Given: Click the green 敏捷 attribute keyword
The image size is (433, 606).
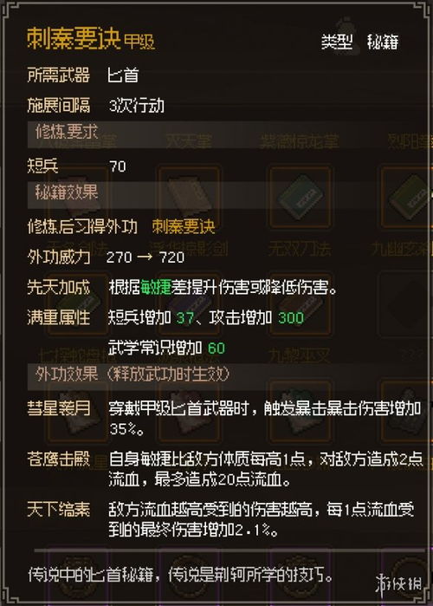Looking at the screenshot, I should pyautogui.click(x=156, y=288).
